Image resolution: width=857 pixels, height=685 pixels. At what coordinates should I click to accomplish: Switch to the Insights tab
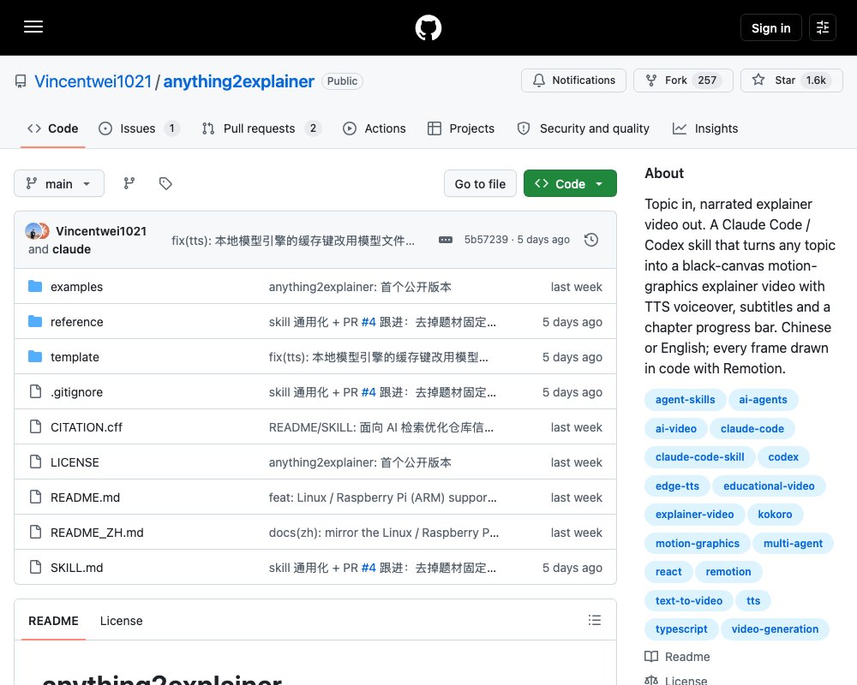[x=705, y=128]
